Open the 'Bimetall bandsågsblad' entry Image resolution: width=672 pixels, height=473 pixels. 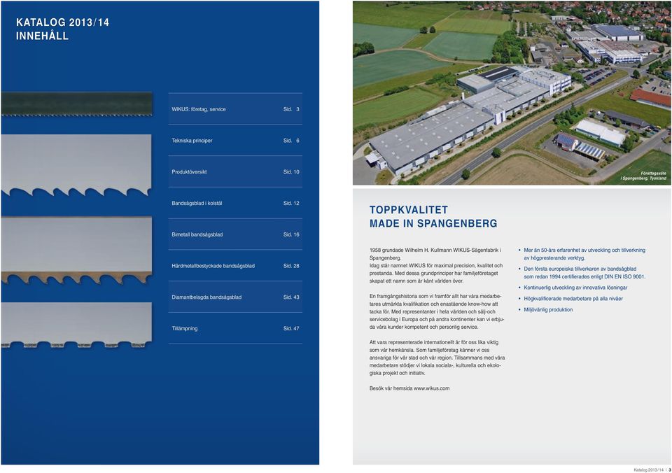coord(235,234)
